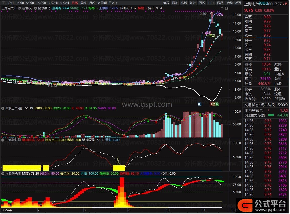Click the 最低 8.91 value
The height and width of the screenshot is (214, 290).
click(267, 74)
